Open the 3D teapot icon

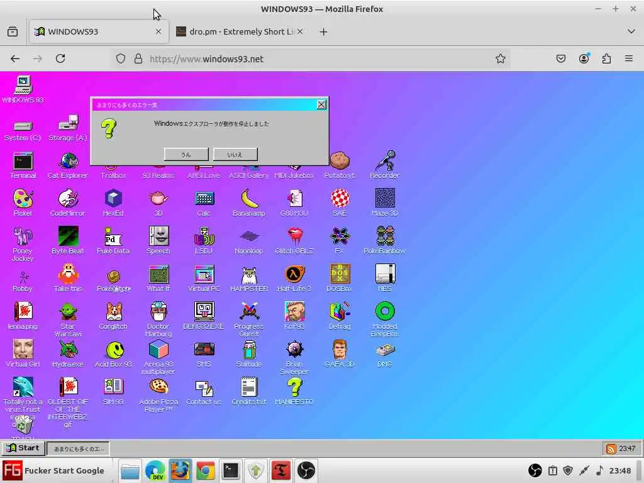pos(158,203)
